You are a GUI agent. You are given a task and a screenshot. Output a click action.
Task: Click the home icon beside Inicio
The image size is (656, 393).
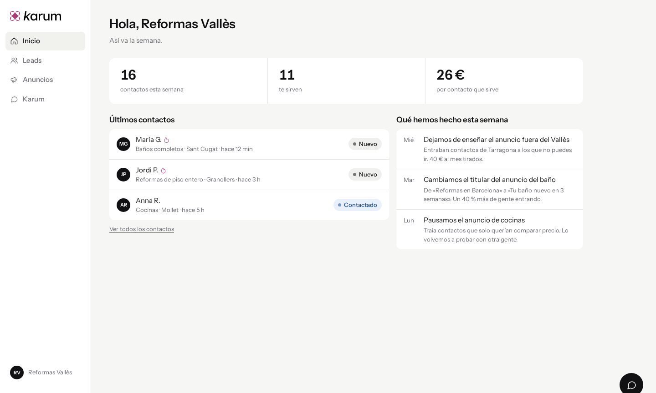coord(14,41)
